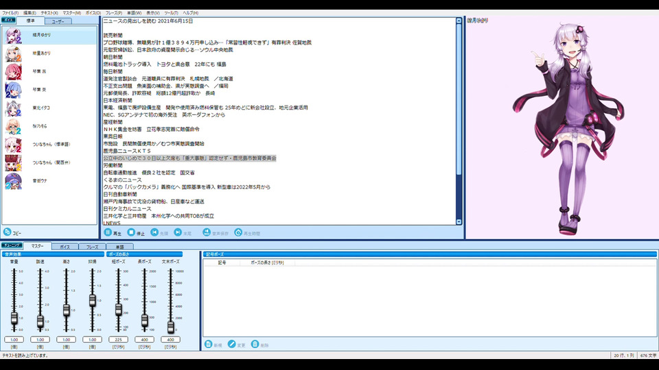Click the text editor scroll-up arrow
Screen dimensions: 659x370
pos(459,21)
